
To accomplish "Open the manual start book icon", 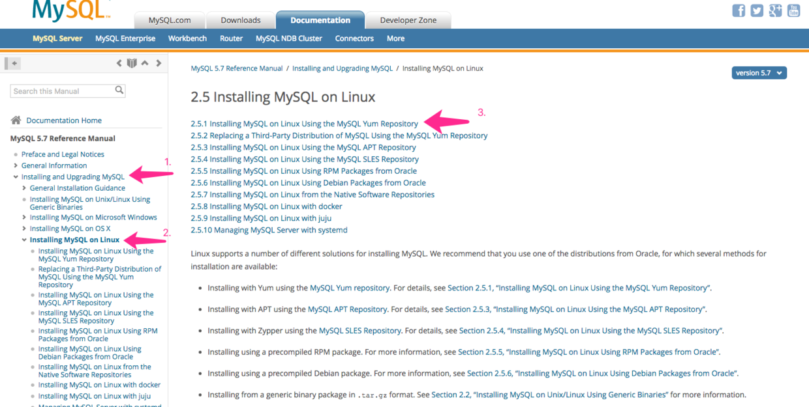I will tap(132, 63).
